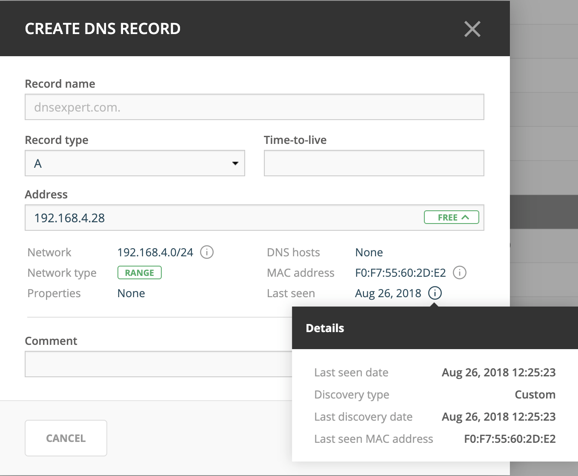Click the Comment input field
The height and width of the screenshot is (476, 578).
coord(158,364)
